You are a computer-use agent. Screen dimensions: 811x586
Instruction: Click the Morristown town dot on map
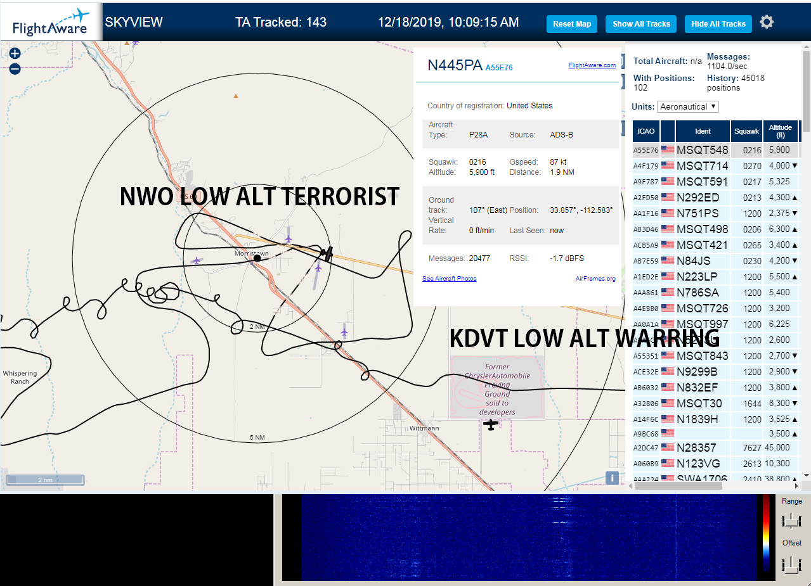point(257,258)
